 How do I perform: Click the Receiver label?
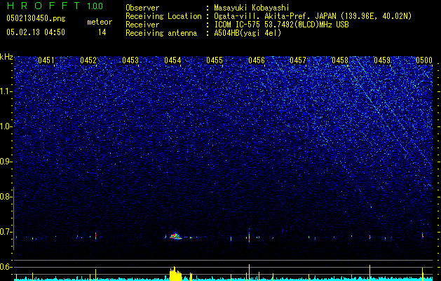coord(142,25)
